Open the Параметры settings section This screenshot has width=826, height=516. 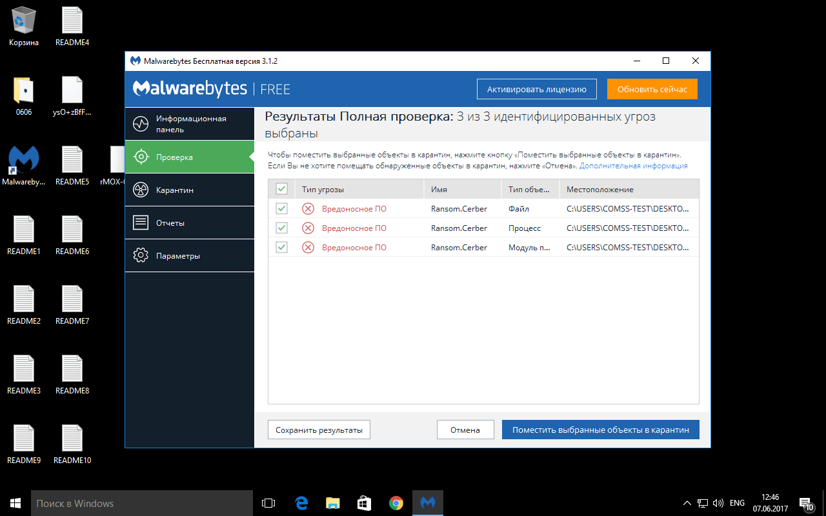[190, 255]
